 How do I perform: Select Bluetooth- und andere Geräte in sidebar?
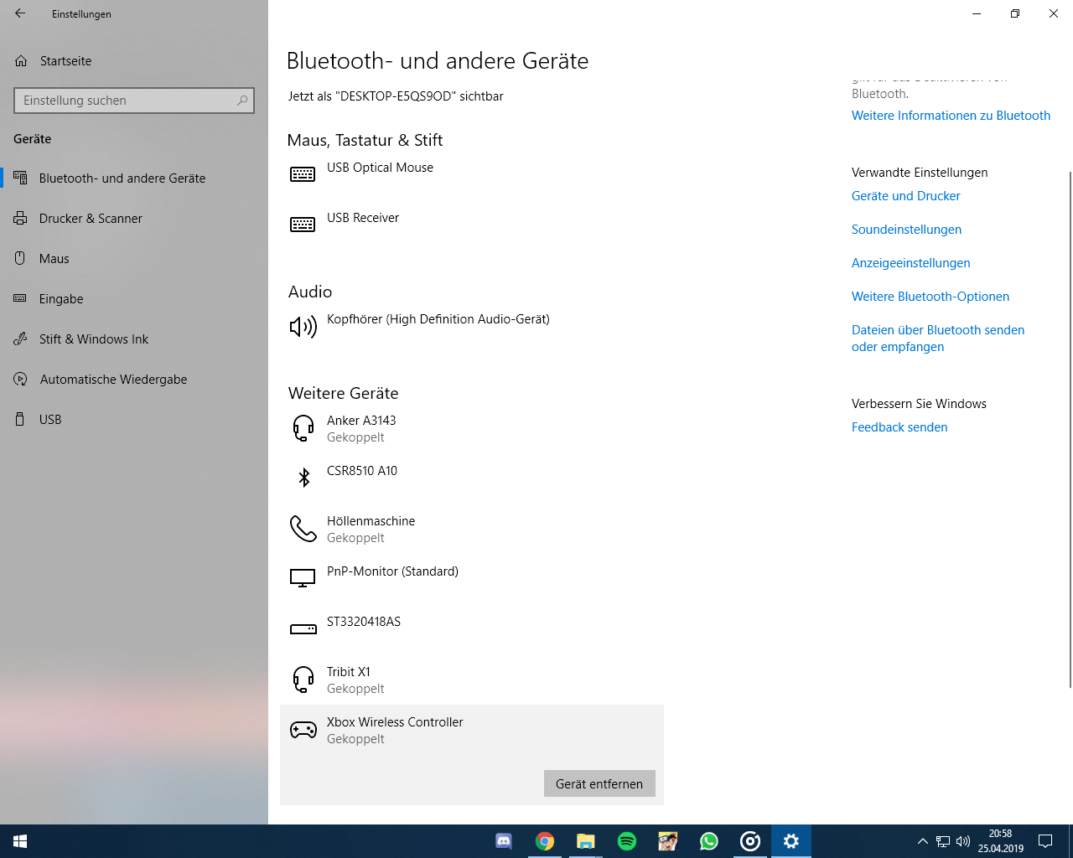pyautogui.click(x=134, y=178)
